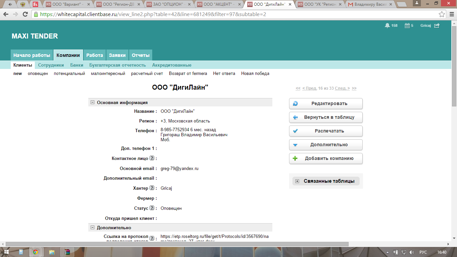Switch input language via РУС indicator
Viewport: 457px width, 257px height.
click(423, 252)
